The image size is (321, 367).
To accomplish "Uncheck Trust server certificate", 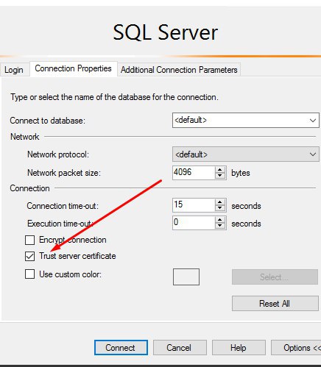I will pyautogui.click(x=29, y=256).
